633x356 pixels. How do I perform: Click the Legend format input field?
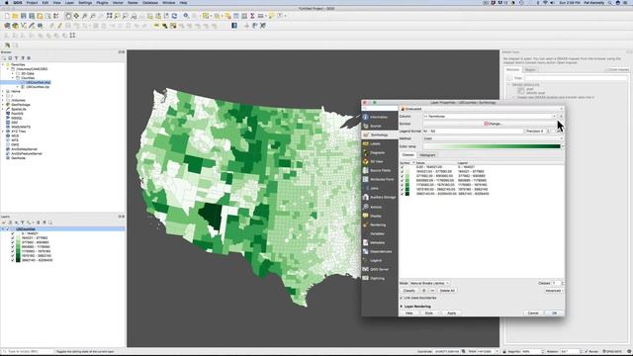tap(473, 132)
